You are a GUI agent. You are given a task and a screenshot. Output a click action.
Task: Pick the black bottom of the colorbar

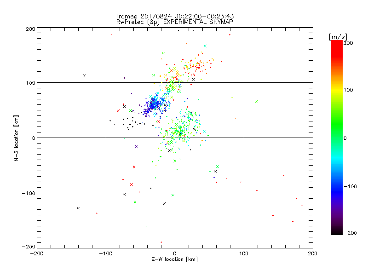337,232
